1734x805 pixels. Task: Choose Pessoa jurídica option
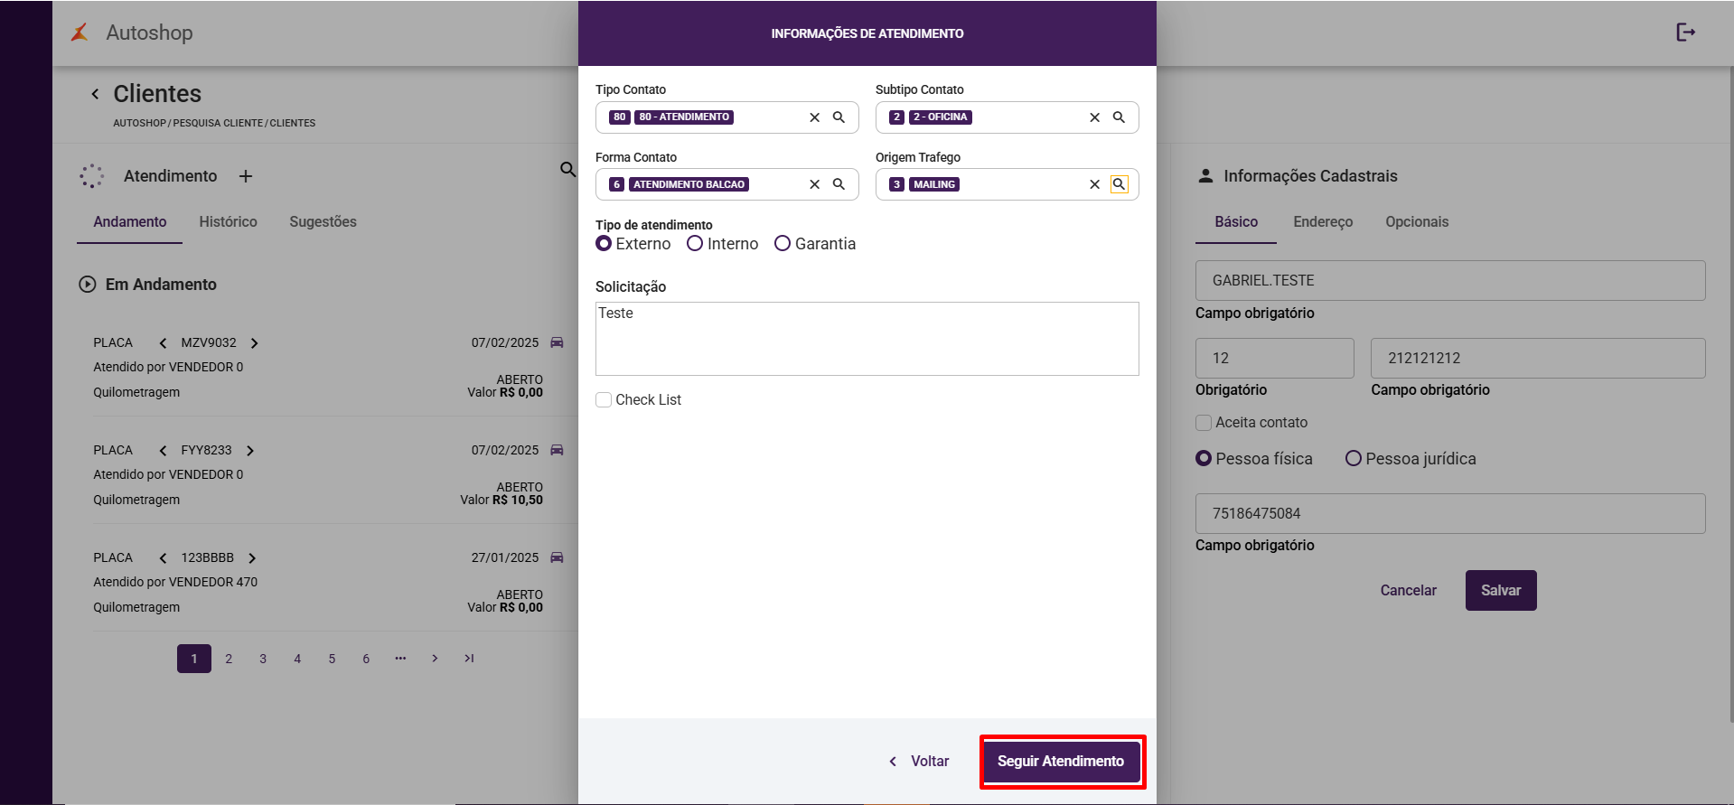(x=1354, y=459)
